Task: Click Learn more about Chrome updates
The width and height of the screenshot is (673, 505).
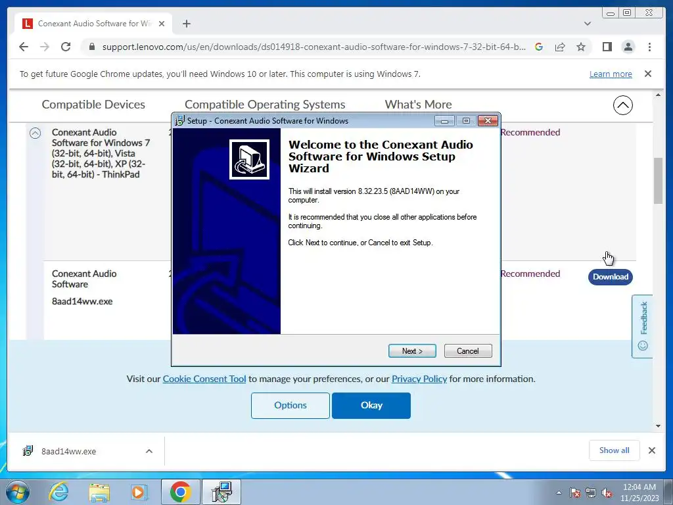Action: click(611, 74)
